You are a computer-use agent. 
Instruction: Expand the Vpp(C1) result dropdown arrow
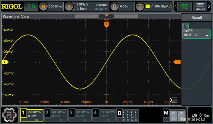point(207,35)
